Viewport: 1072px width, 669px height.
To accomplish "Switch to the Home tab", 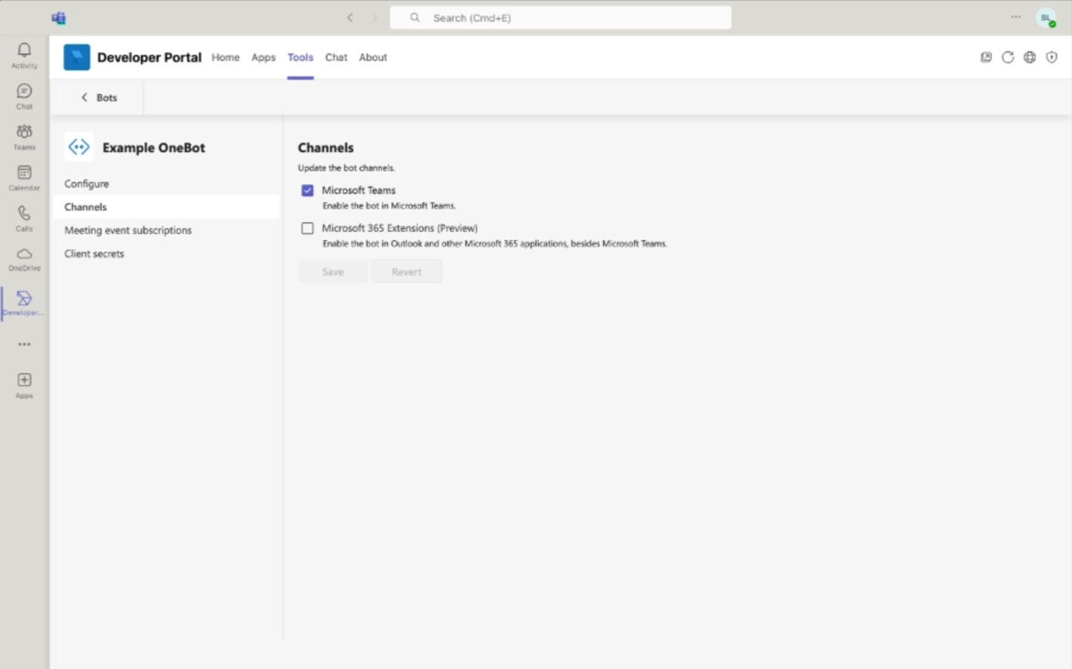I will [x=225, y=57].
